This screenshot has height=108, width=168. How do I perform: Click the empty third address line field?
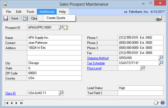click(x=54, y=58)
